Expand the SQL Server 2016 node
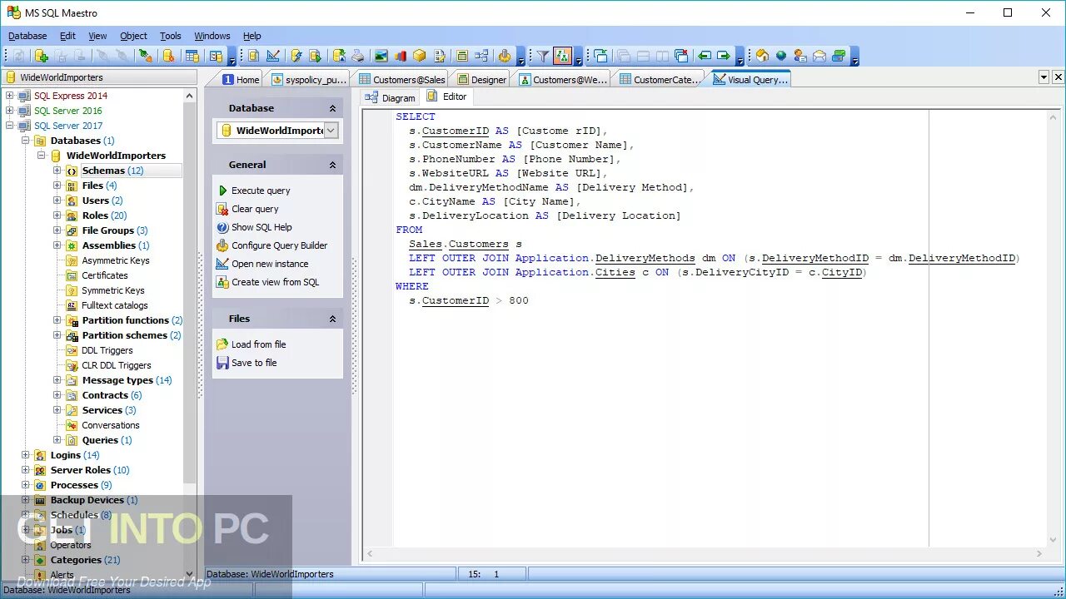1066x599 pixels. [x=10, y=111]
